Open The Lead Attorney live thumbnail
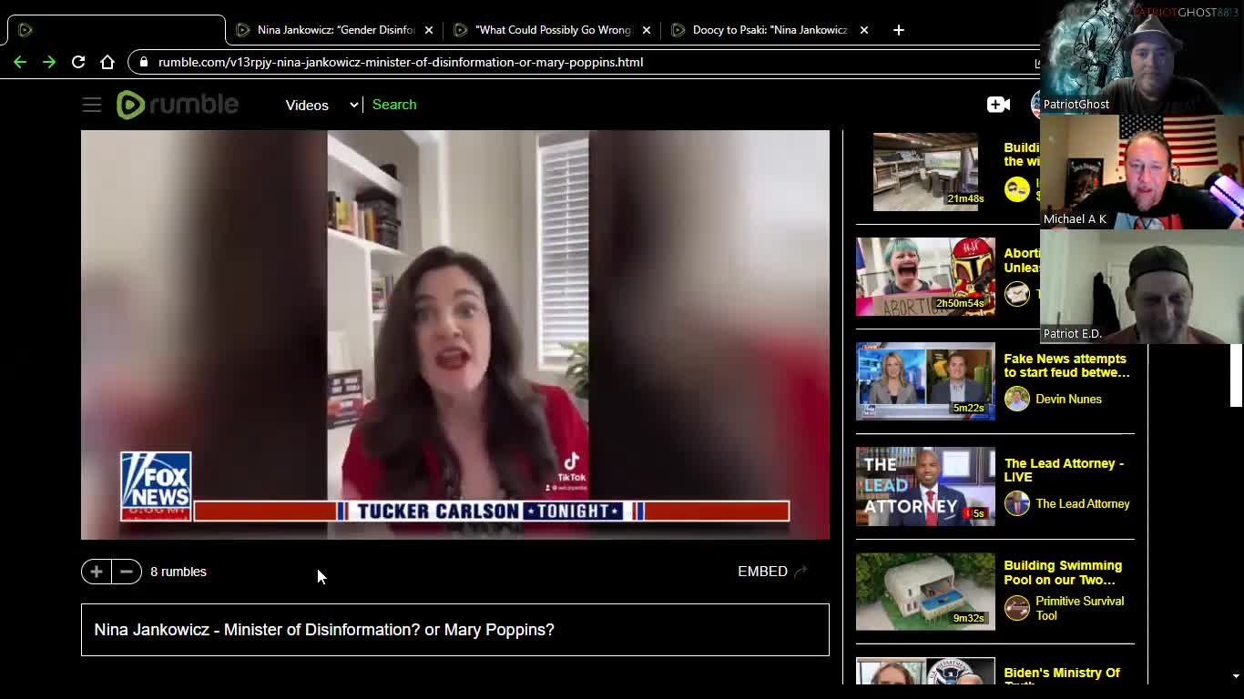This screenshot has height=699, width=1244. tap(925, 486)
